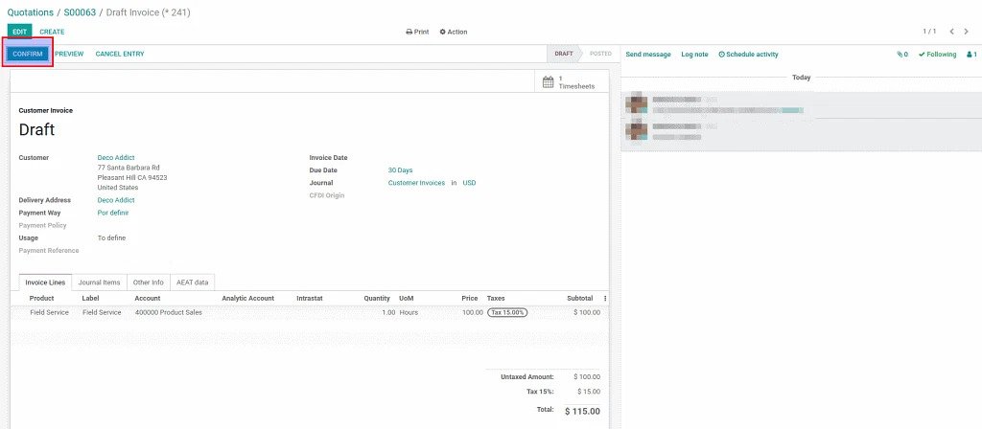Click the 100.00 price cell
This screenshot has width=982, height=429.
(x=473, y=312)
